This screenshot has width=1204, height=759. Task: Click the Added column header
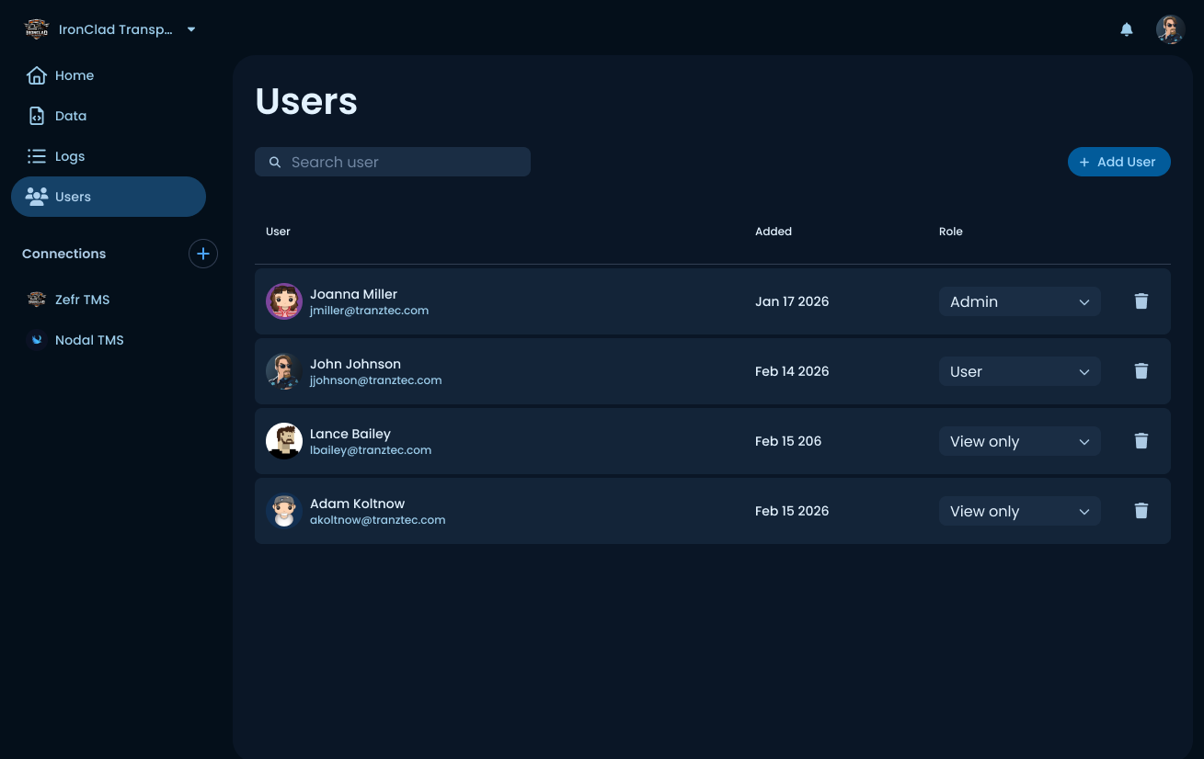774,232
